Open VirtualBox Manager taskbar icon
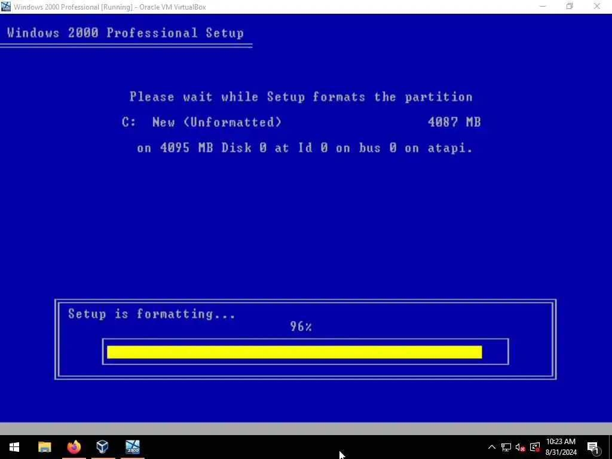The height and width of the screenshot is (459, 612). (x=103, y=447)
